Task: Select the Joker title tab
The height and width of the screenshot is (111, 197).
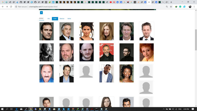Action: 41,18
